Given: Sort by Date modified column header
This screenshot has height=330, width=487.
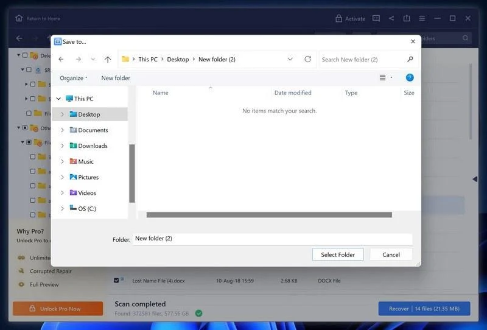Looking at the screenshot, I should (x=293, y=93).
